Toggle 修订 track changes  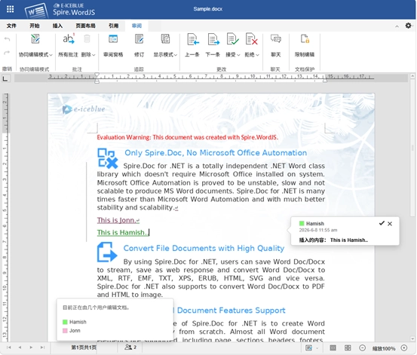point(139,39)
